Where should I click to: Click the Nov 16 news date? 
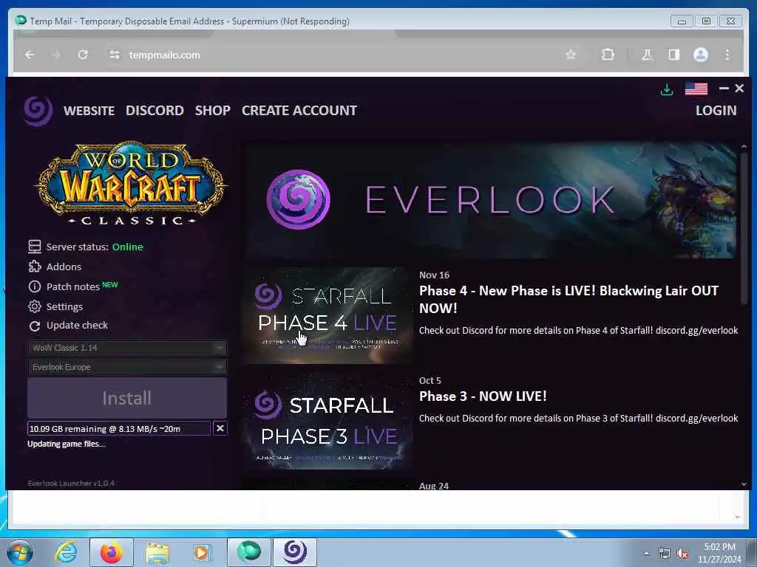[x=434, y=275]
